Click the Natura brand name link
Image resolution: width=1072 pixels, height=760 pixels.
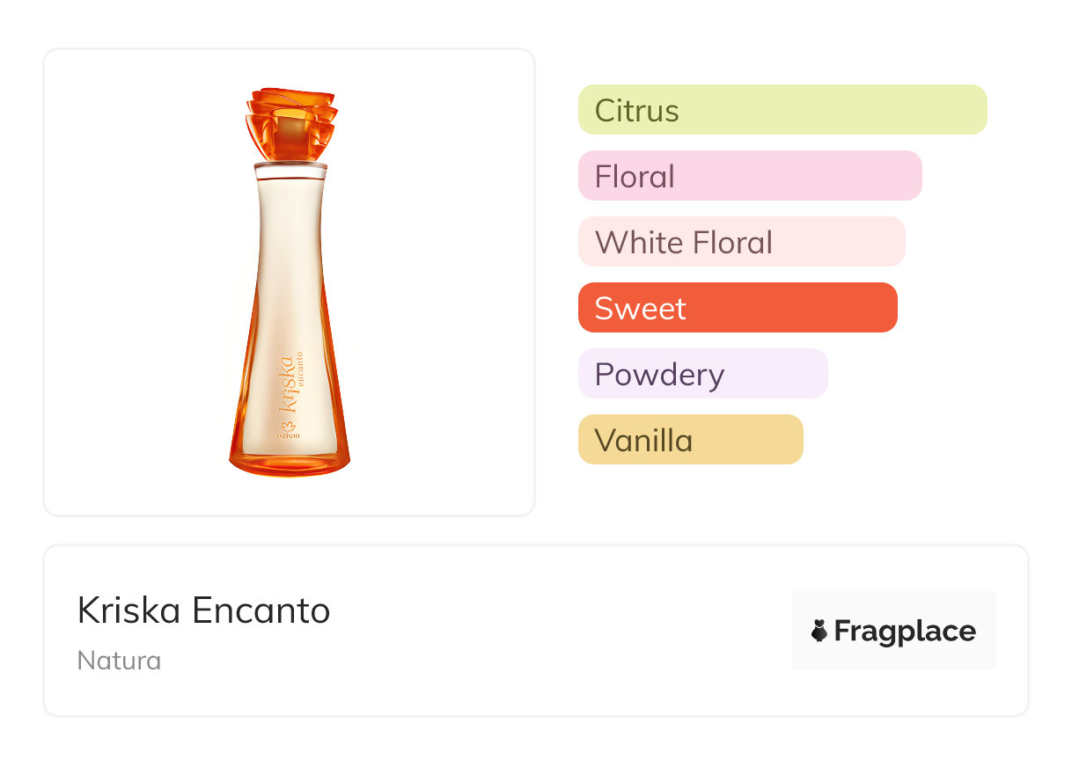(119, 661)
